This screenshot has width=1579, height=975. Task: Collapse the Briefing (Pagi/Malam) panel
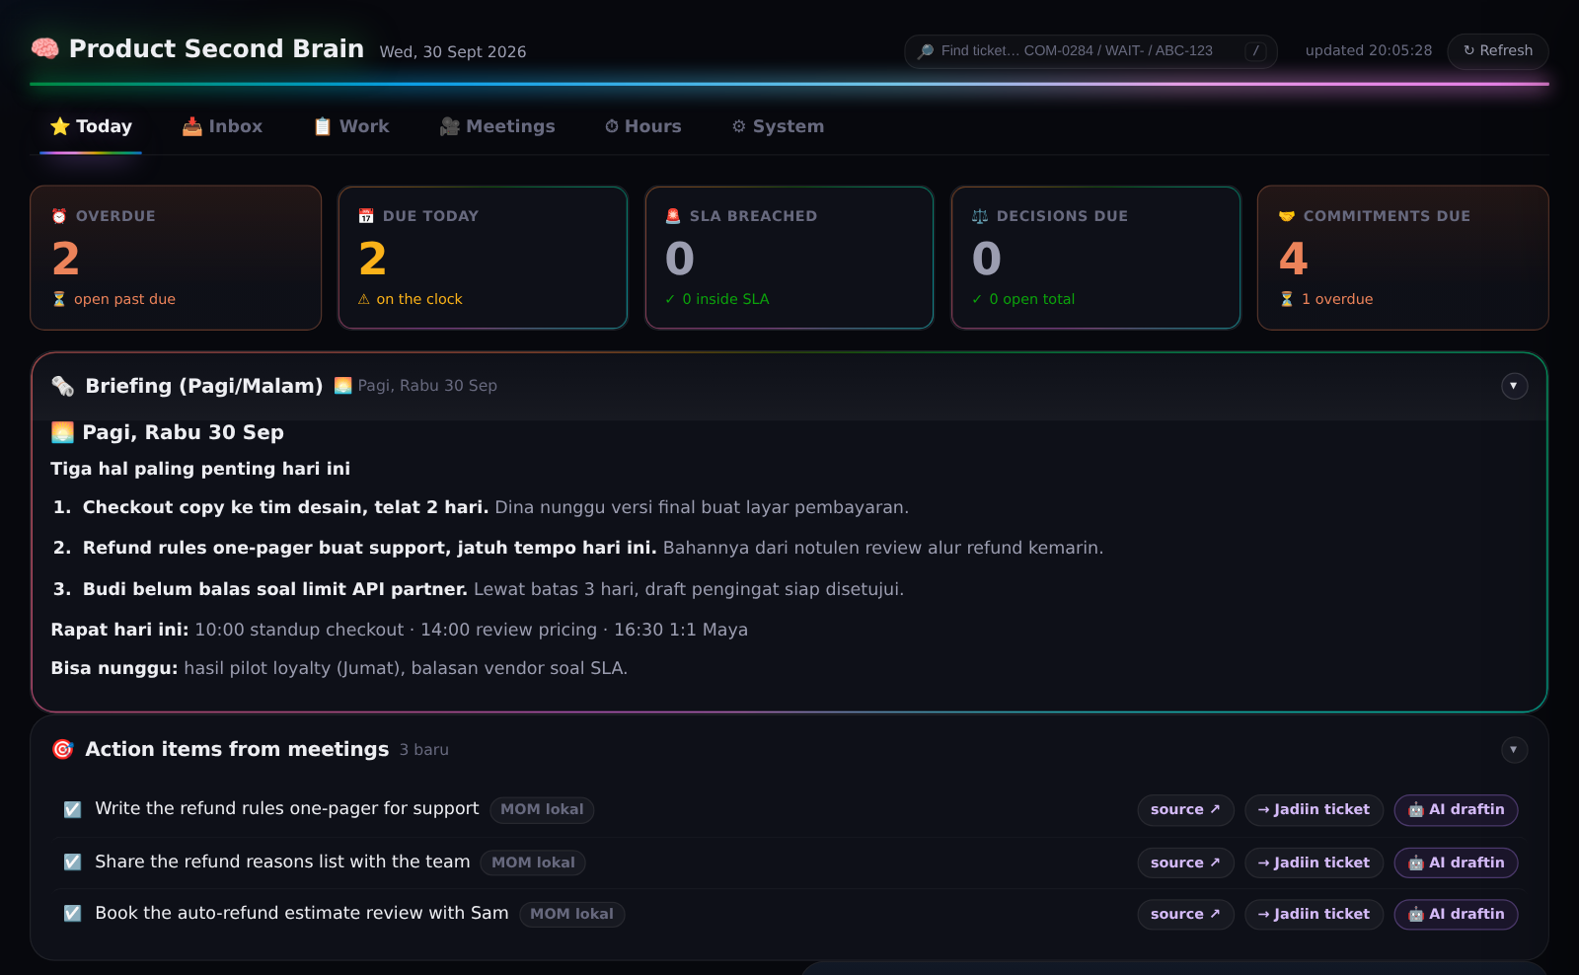pos(1514,386)
